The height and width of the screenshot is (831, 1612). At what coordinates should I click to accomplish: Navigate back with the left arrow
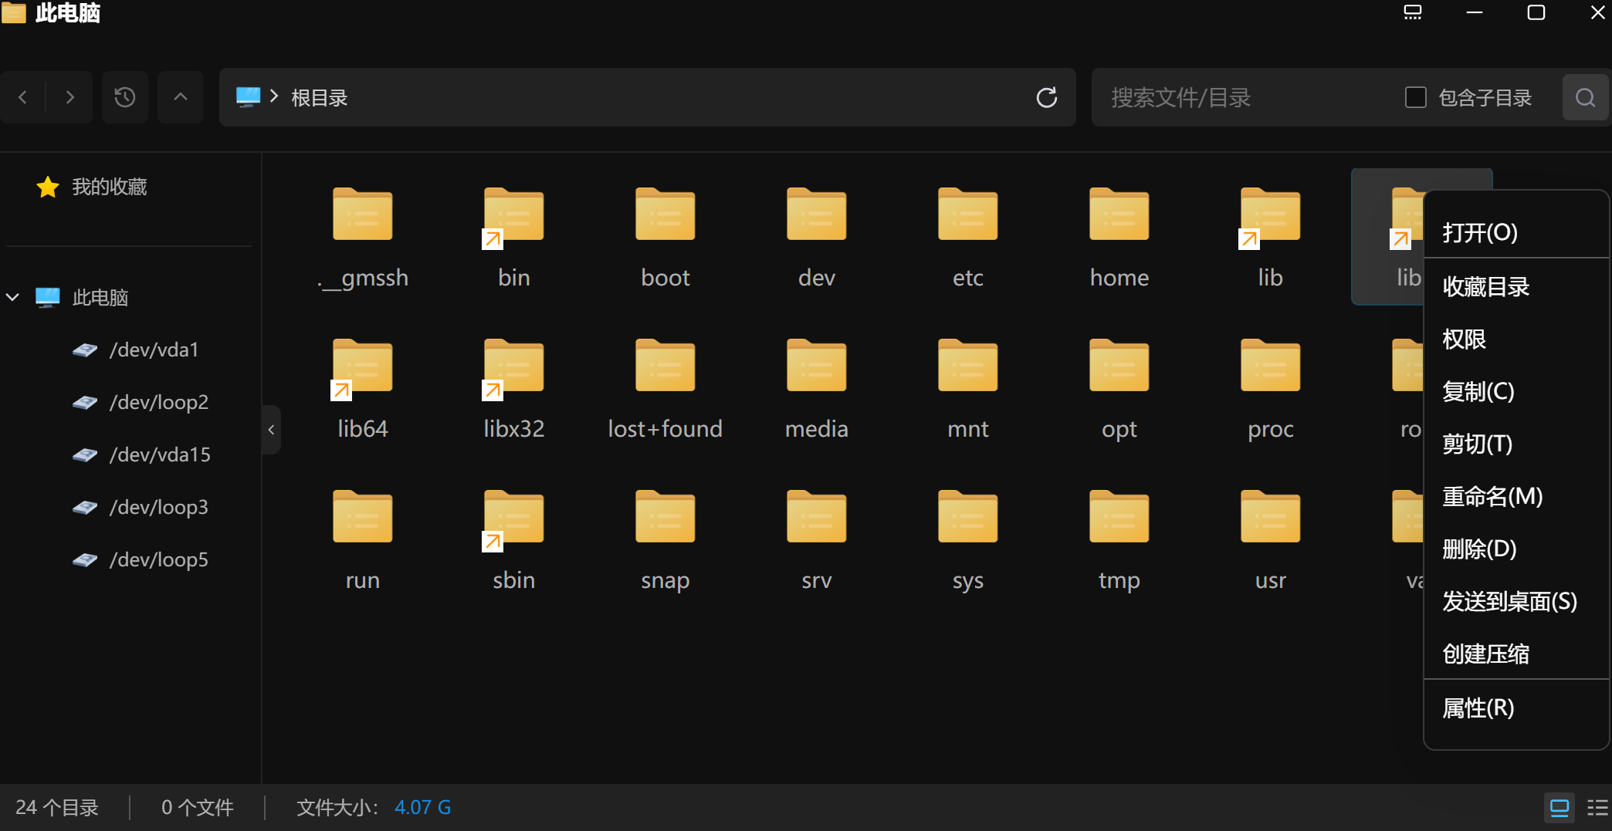point(23,98)
